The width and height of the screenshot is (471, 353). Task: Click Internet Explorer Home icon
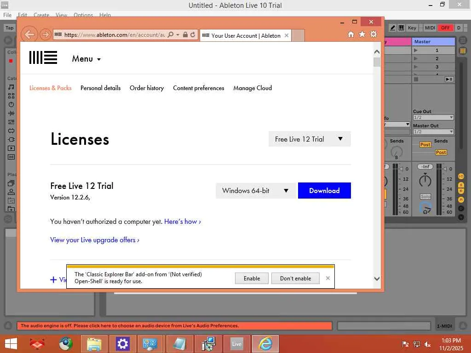[351, 34]
